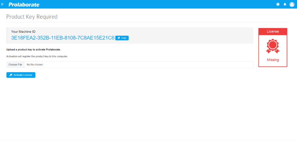Open the hamburger navigation menu
The image size is (297, 141).
tap(2, 4)
